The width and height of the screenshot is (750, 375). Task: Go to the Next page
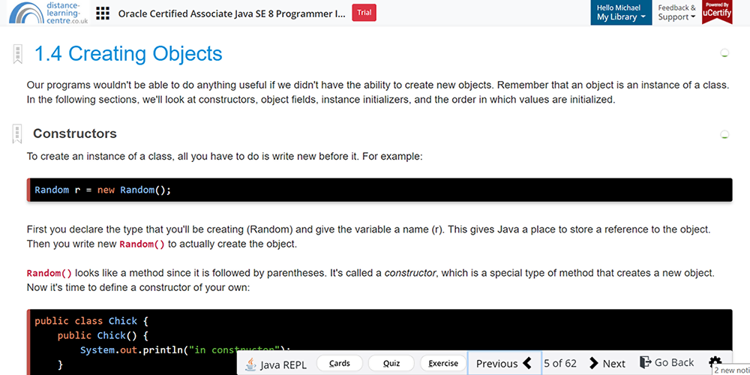click(607, 364)
